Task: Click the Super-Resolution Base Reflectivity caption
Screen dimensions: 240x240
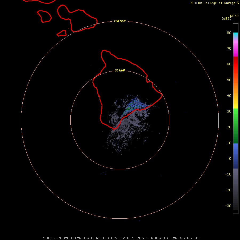Action: (x=121, y=238)
